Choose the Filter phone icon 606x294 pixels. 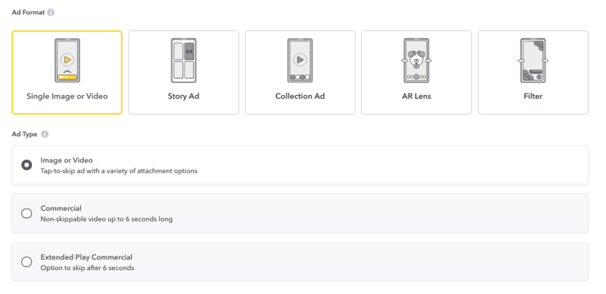[x=533, y=60]
